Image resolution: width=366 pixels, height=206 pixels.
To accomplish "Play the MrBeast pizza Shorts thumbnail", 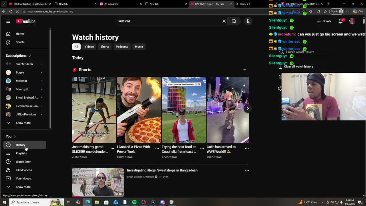I will [139, 110].
